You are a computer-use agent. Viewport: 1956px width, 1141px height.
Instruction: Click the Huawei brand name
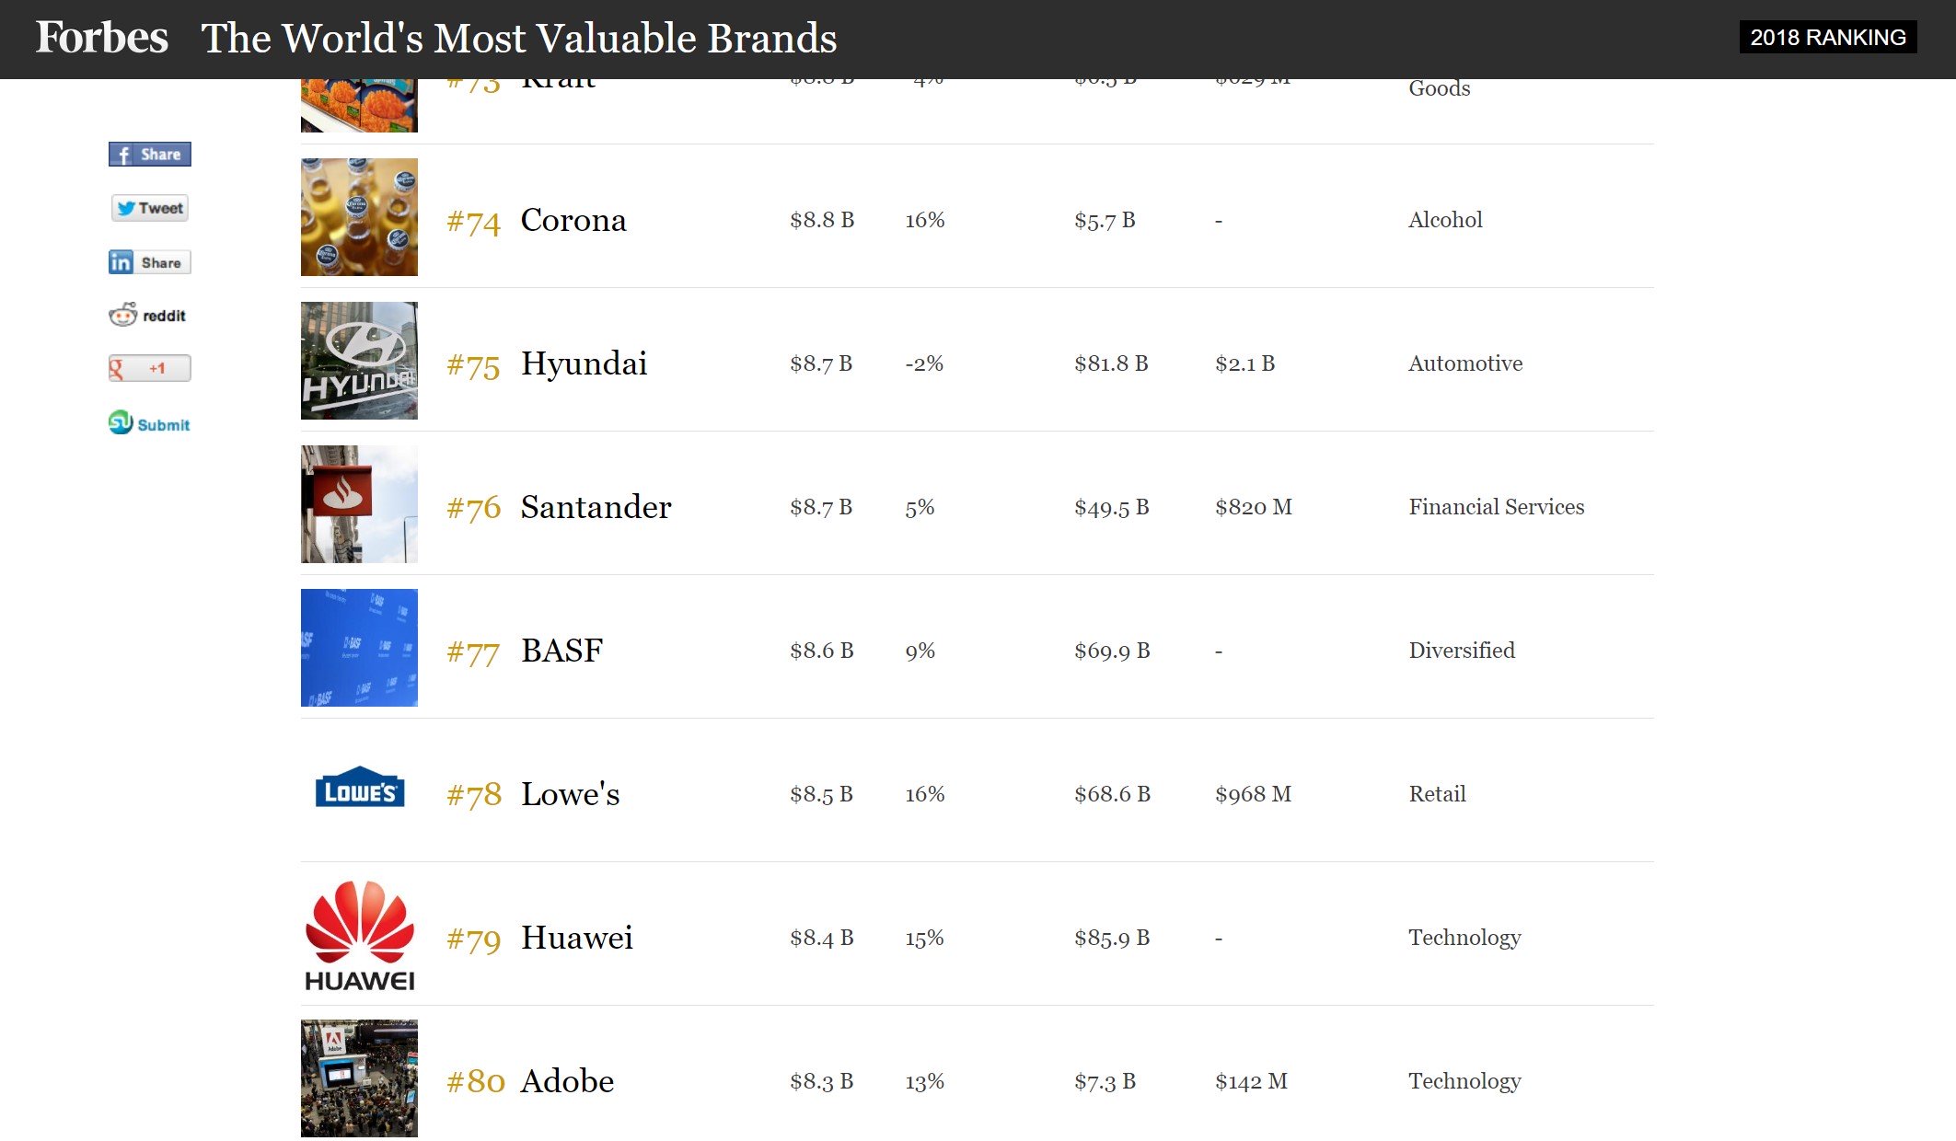576,938
